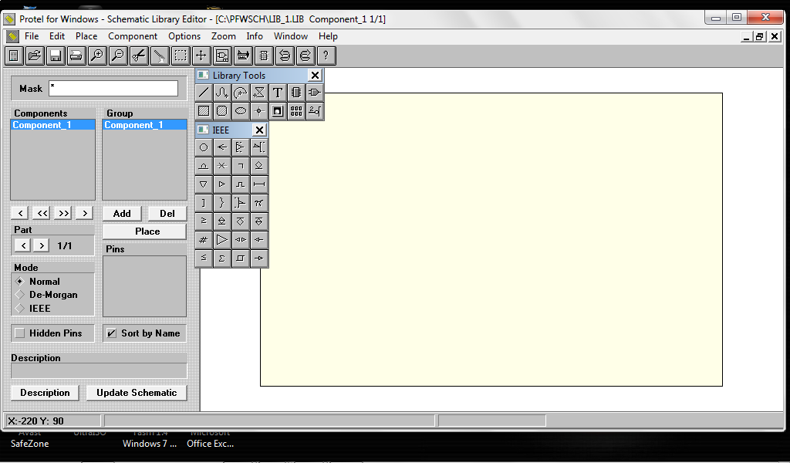Select the Bezier curve tool

[221, 92]
